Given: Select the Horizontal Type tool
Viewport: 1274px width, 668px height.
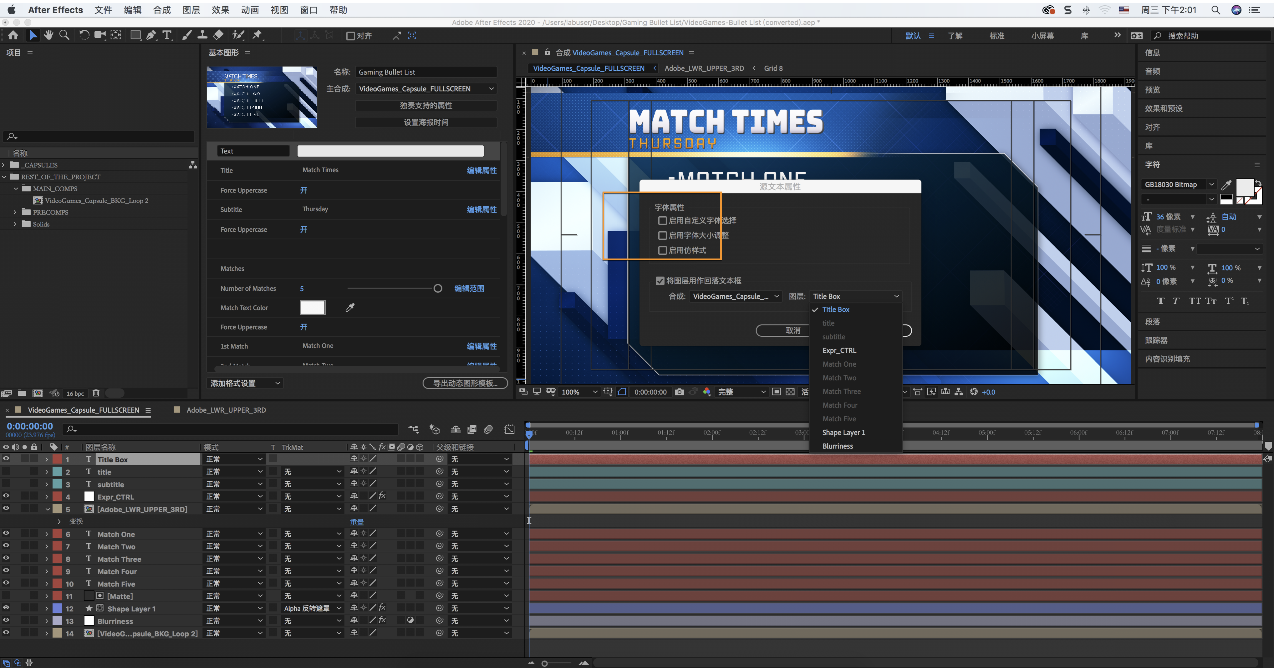Looking at the screenshot, I should click(167, 35).
